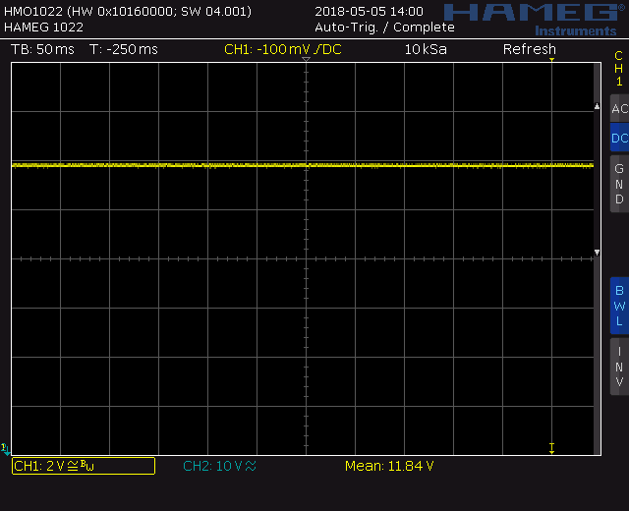Set channel 1 coupling to GND

point(618,184)
